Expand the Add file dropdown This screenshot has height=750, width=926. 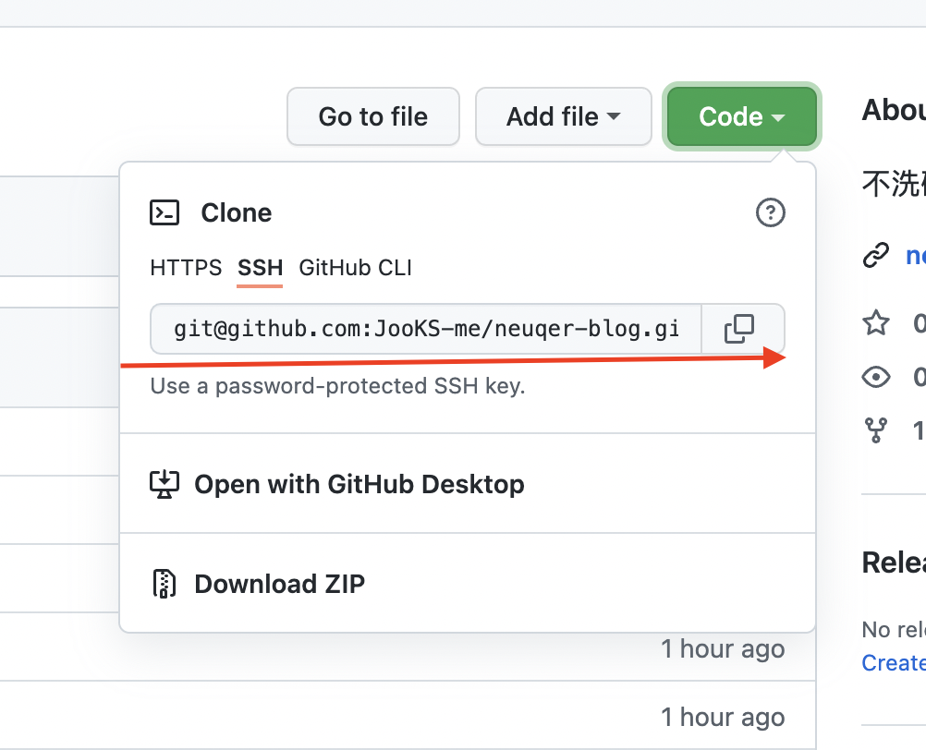tap(563, 116)
